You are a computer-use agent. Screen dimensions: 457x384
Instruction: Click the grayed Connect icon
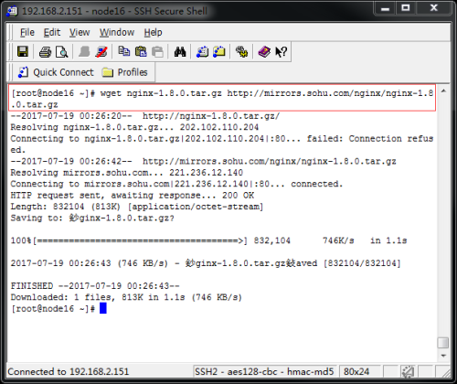[x=84, y=51]
